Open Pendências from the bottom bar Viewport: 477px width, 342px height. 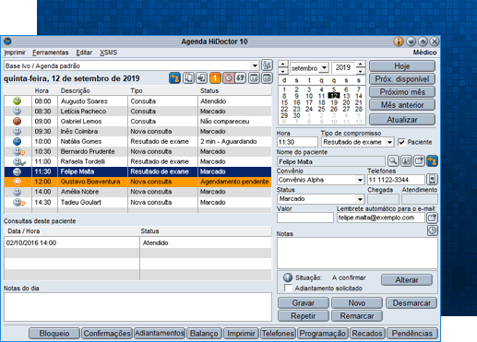click(x=412, y=334)
